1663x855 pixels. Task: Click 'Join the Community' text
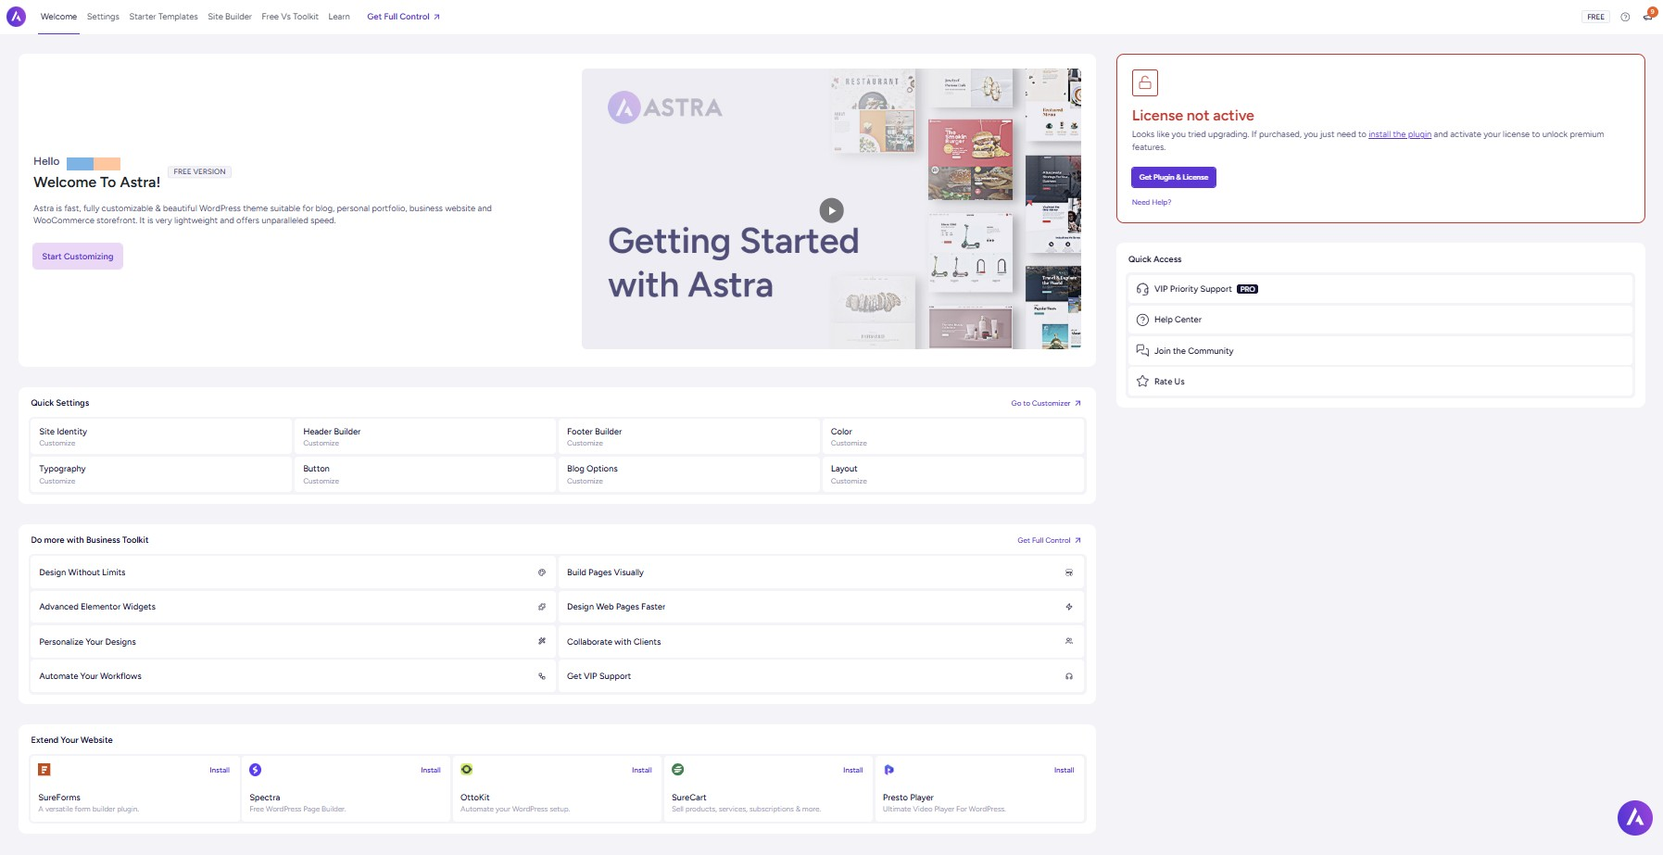pos(1193,351)
